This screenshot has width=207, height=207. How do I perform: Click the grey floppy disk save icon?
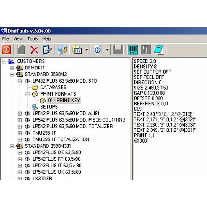tap(118, 50)
